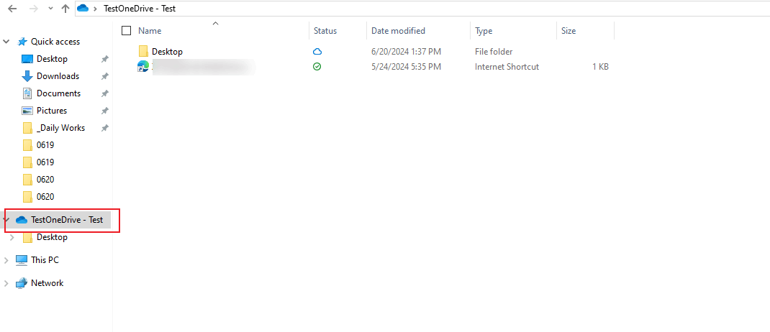
Task: Click the Downloads arrow icon
Action: [27, 76]
